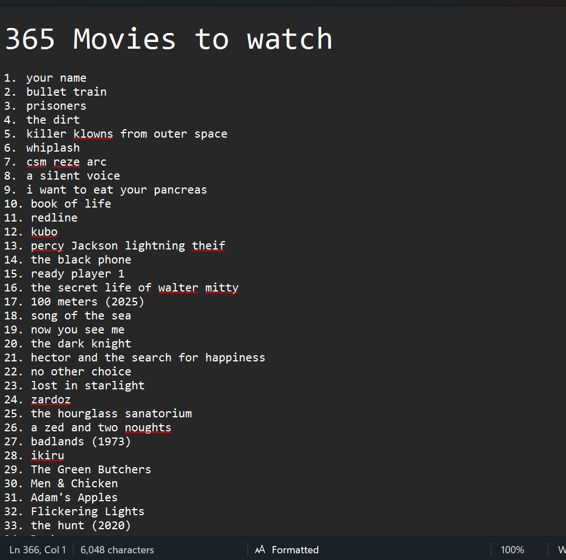Click the underlined word "reze"

pos(67,162)
